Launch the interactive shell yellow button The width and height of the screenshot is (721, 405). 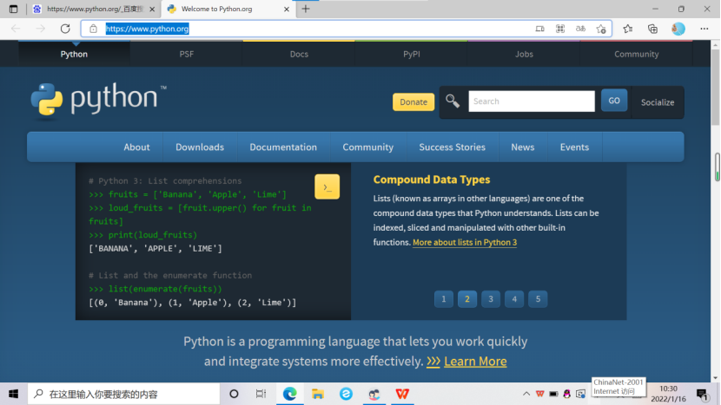pos(327,186)
